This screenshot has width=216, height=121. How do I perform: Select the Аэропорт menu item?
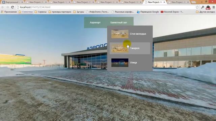tap(95, 23)
